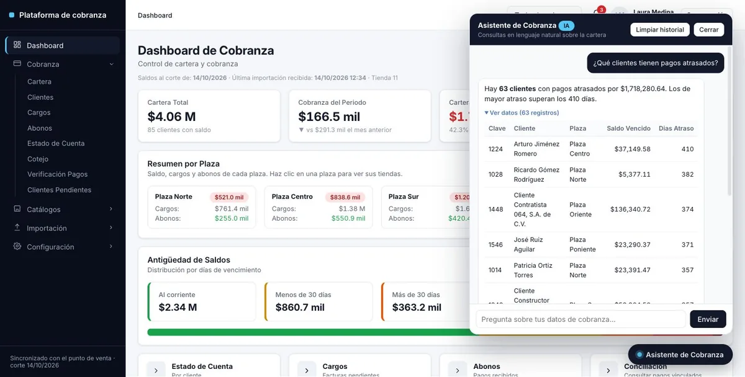Click the Cobranza card icon in sidebar

pos(17,64)
